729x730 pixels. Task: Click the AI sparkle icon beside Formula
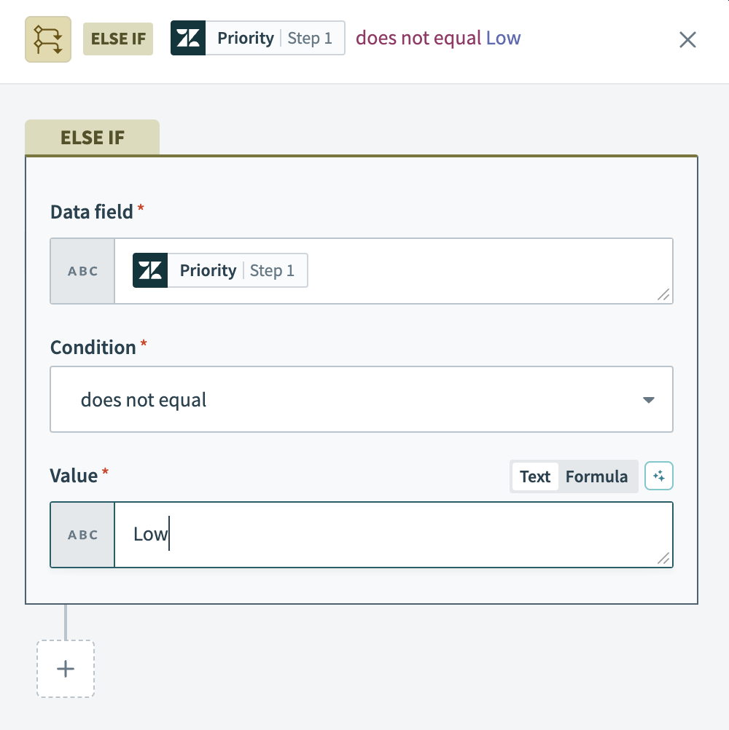tap(659, 476)
